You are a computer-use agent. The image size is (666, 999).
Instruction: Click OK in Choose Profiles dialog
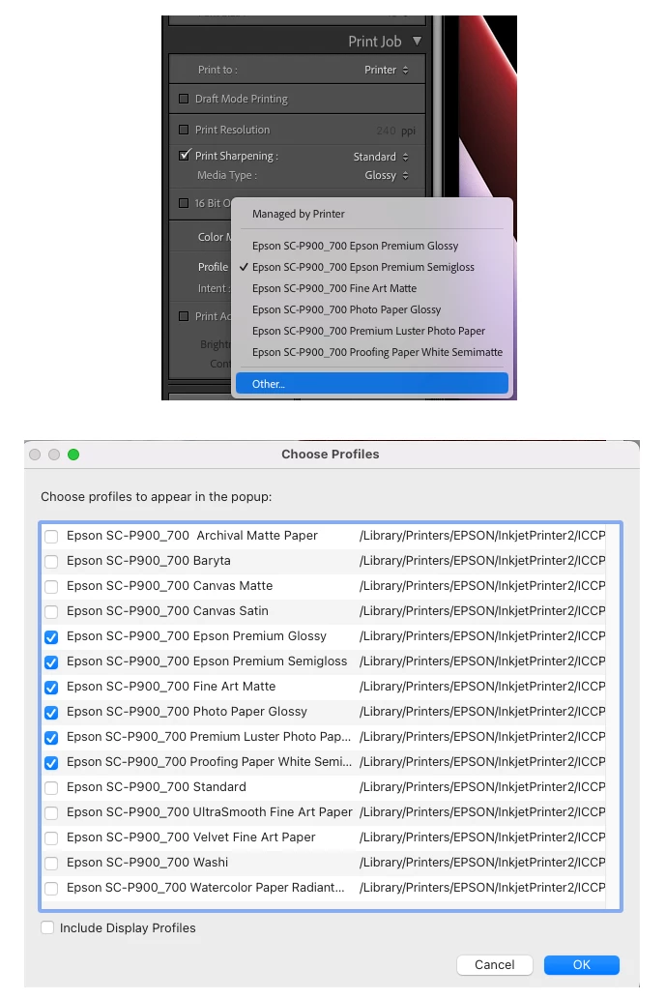[581, 964]
